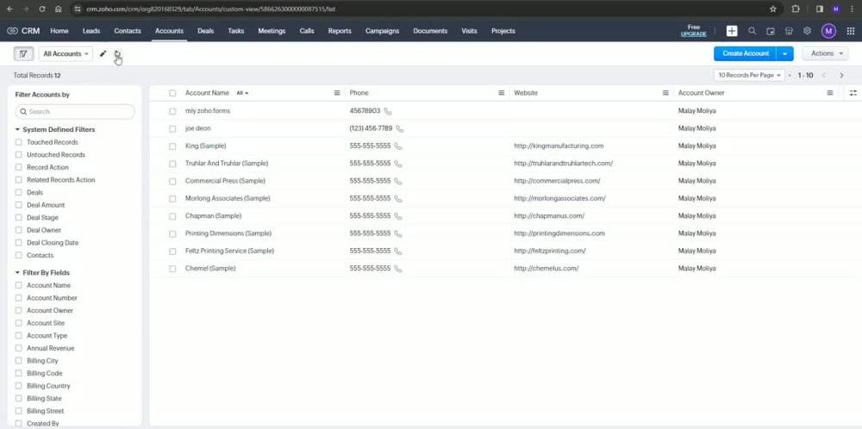Screen dimensions: 862x429
Task: Click call icon for Chapman (Sample)
Action: tap(398, 216)
